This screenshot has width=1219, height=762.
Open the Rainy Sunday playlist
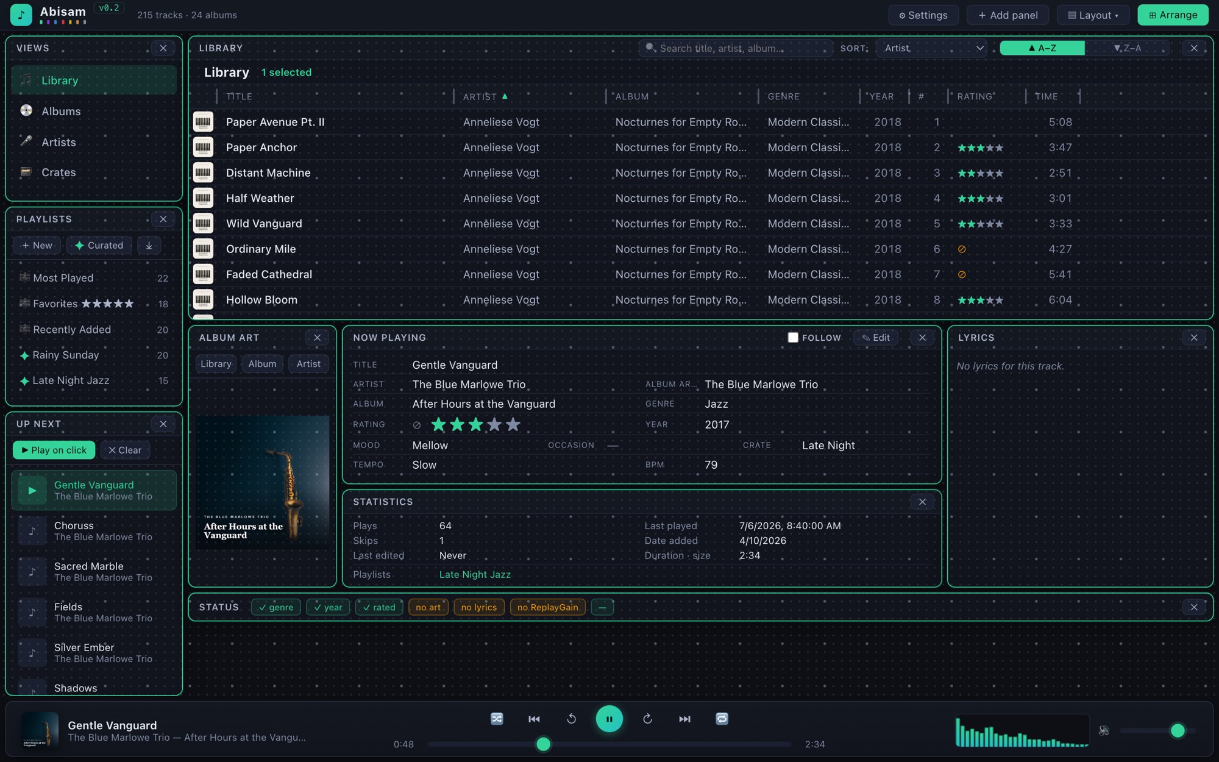[94, 355]
